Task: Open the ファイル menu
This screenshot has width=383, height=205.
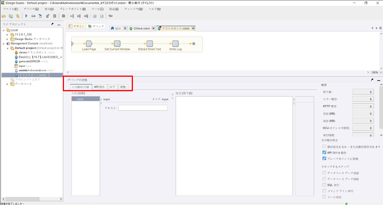Action: pyautogui.click(x=10, y=9)
